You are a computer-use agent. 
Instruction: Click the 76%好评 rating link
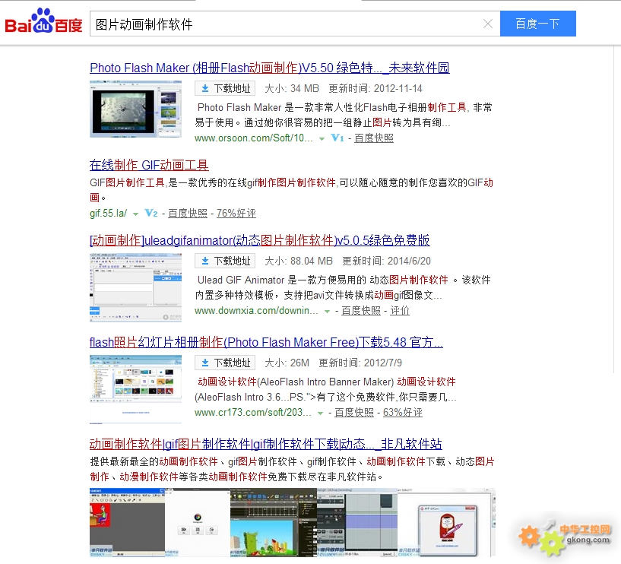tap(236, 213)
